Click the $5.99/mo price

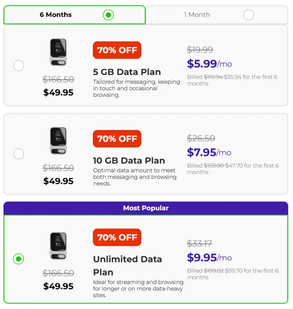click(x=210, y=64)
